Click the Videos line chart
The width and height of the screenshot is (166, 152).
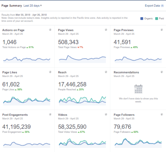pyautogui.click(x=82, y=143)
